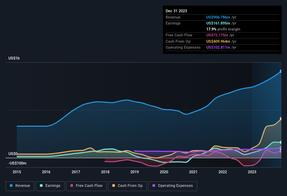The image size is (287, 196).
Task: Click the US$0 y-axis label
Action: point(13,154)
